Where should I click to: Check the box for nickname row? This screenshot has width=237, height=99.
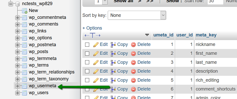87,45
